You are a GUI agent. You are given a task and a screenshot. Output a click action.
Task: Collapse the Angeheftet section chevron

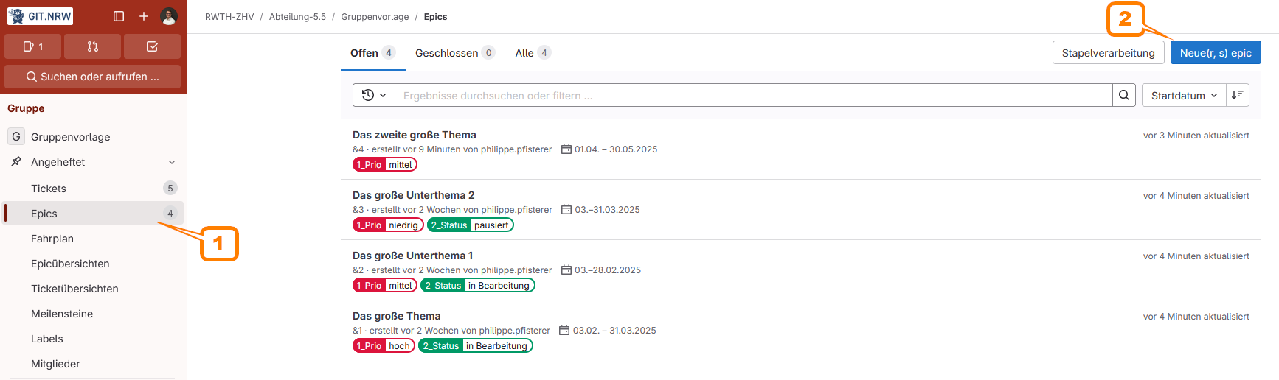pos(172,162)
